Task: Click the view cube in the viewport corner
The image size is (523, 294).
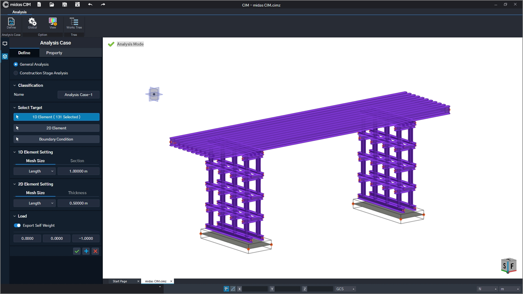Action: [509, 266]
